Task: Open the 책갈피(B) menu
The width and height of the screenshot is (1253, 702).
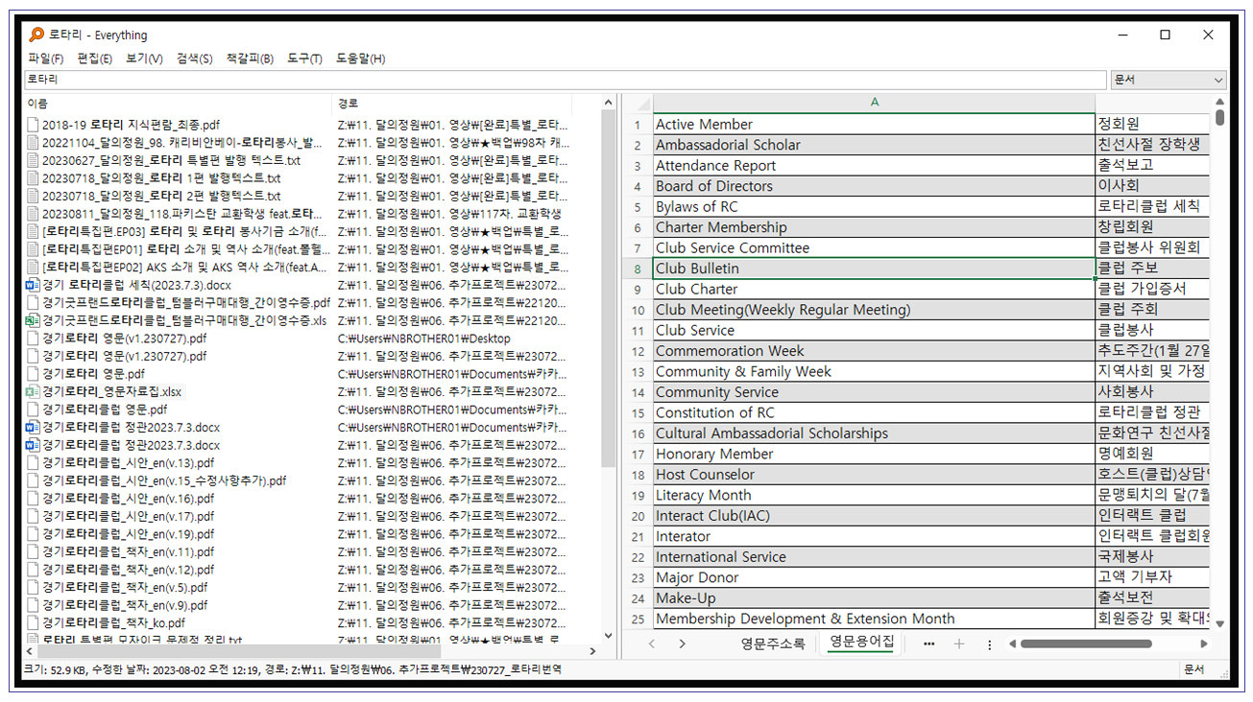Action: (250, 58)
